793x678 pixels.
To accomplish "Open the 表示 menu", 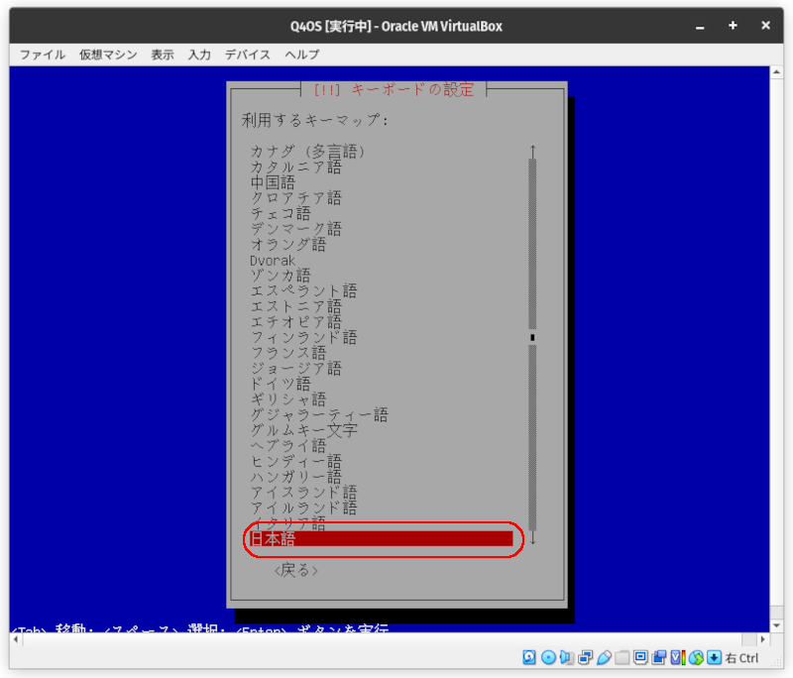I will coord(163,55).
